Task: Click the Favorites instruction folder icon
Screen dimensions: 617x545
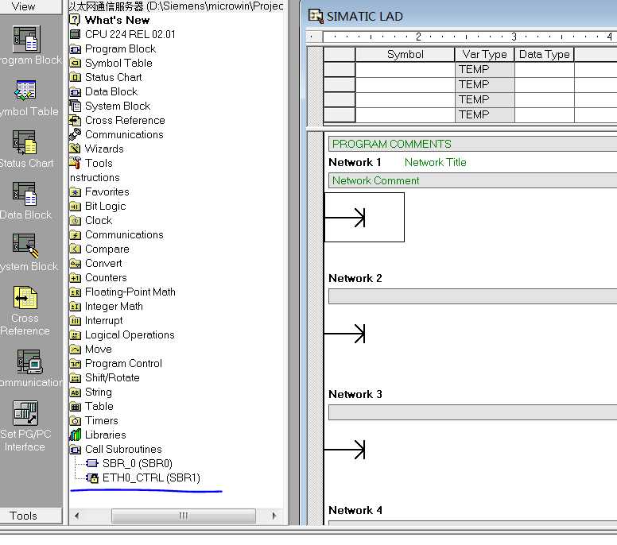Action: click(75, 192)
